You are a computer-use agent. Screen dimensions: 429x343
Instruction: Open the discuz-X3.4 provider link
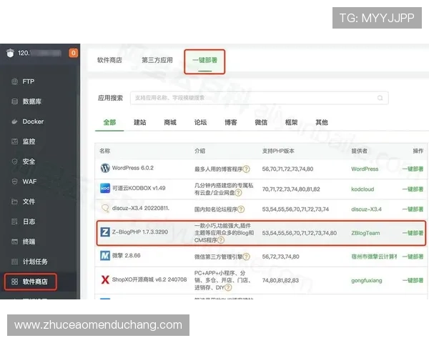(366, 209)
